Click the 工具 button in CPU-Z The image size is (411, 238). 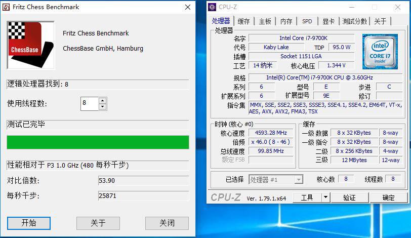click(x=307, y=197)
